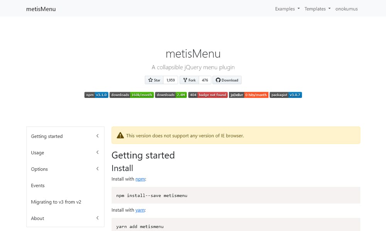
Task: Click the yarn add metismenu code block
Action: click(236, 224)
